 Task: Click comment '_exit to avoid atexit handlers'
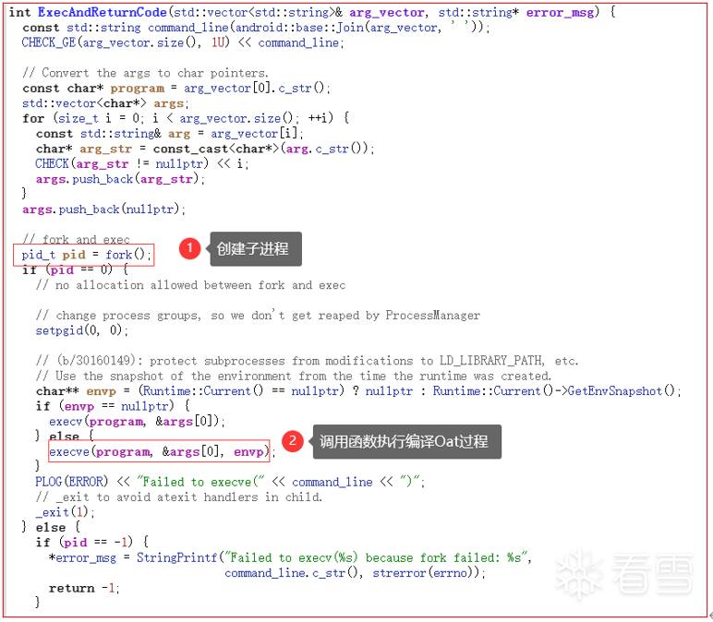(x=178, y=497)
